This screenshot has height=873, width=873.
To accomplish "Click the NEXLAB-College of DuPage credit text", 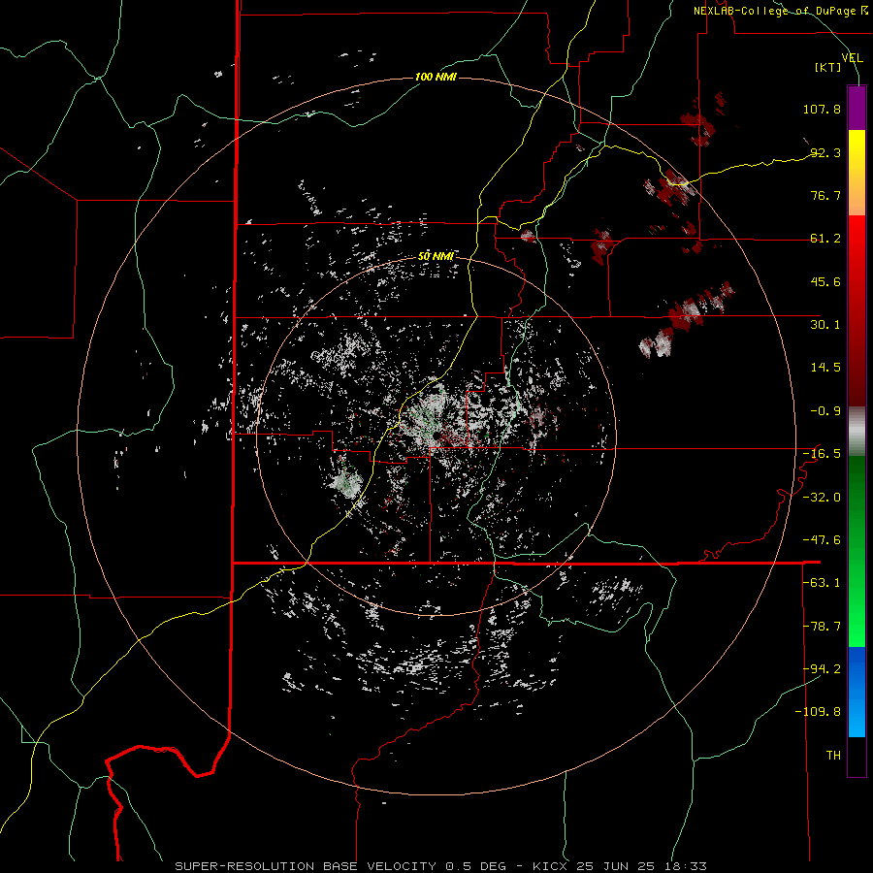I will (x=780, y=11).
